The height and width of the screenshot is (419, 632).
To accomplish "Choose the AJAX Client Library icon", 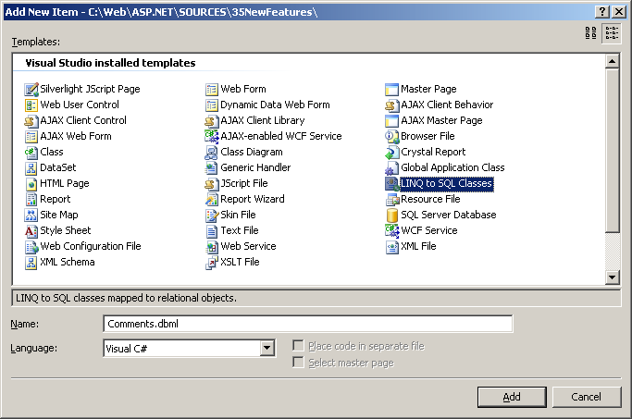I will pyautogui.click(x=212, y=120).
